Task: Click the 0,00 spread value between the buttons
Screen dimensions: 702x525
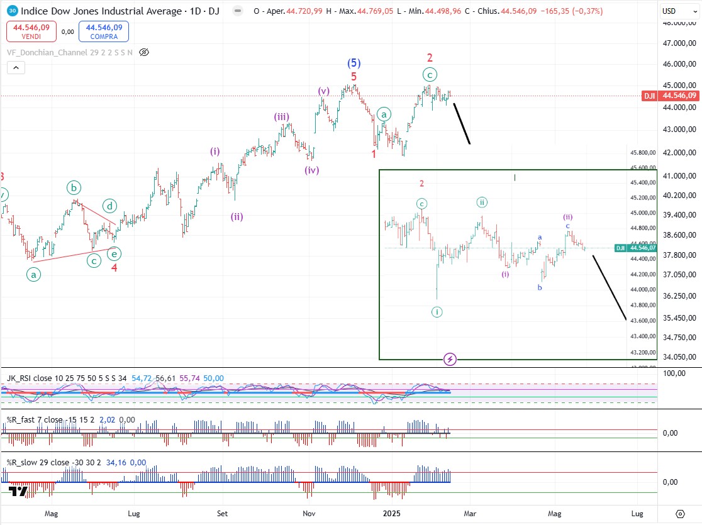Action: pyautogui.click(x=67, y=32)
